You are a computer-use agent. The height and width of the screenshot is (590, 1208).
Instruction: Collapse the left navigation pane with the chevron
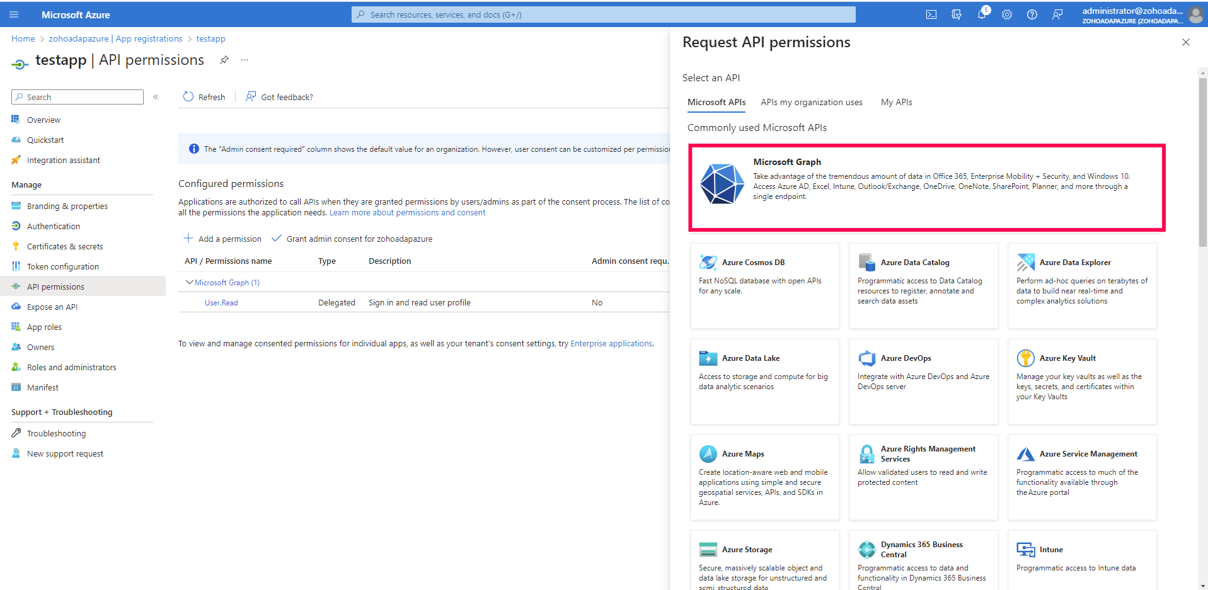(156, 97)
